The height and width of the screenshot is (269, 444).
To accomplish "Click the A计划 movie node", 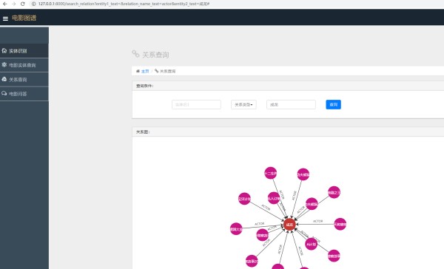I will tap(311, 244).
